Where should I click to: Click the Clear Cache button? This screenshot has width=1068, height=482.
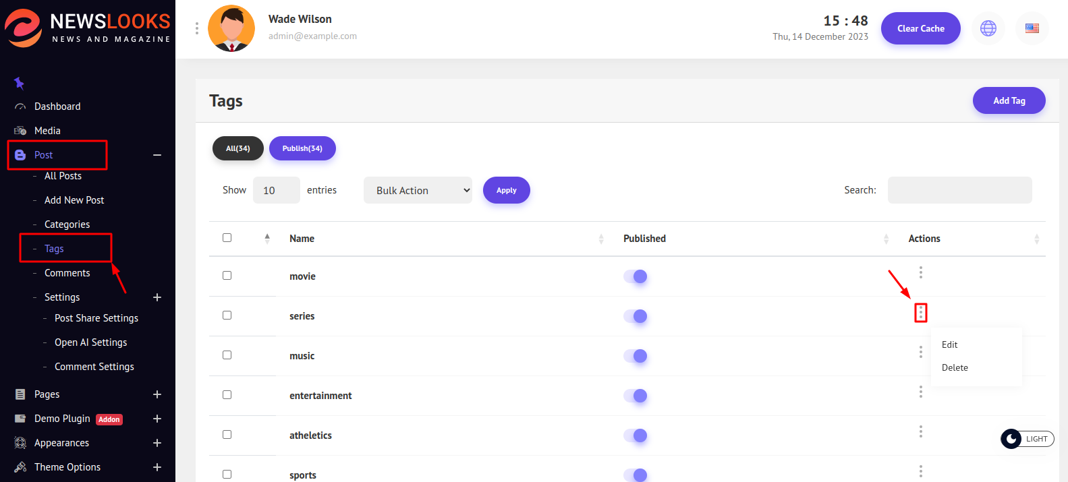(920, 28)
